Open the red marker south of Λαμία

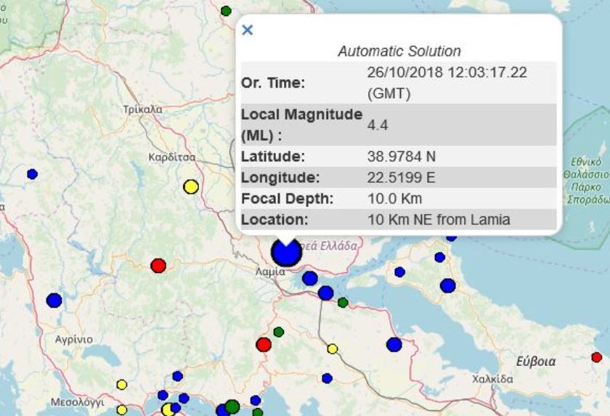[264, 344]
